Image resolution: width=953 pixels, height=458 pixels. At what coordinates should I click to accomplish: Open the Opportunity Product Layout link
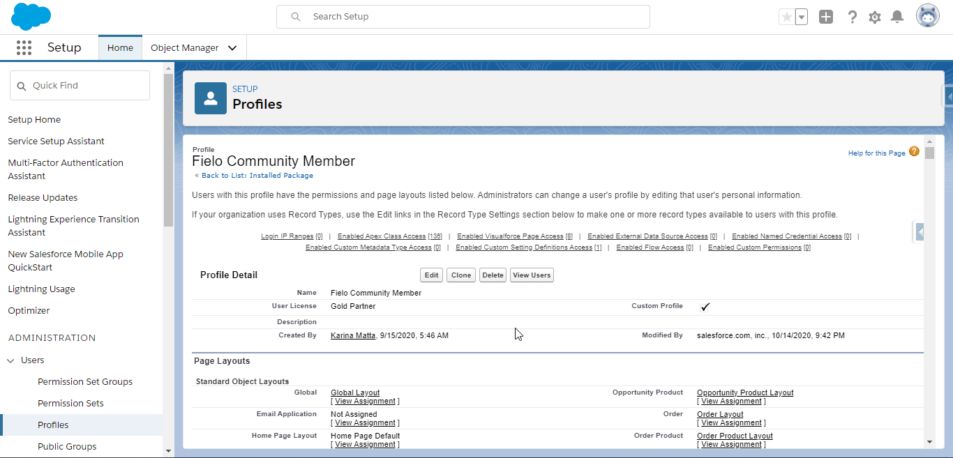pyautogui.click(x=745, y=392)
